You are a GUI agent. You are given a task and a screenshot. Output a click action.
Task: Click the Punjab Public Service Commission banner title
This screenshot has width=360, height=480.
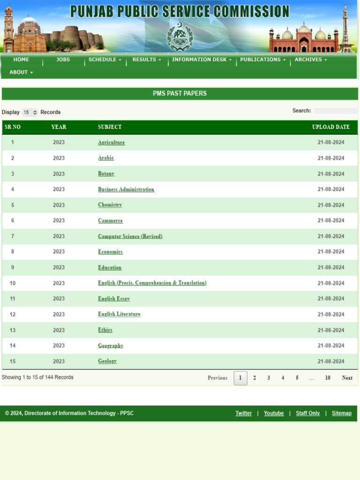[180, 11]
